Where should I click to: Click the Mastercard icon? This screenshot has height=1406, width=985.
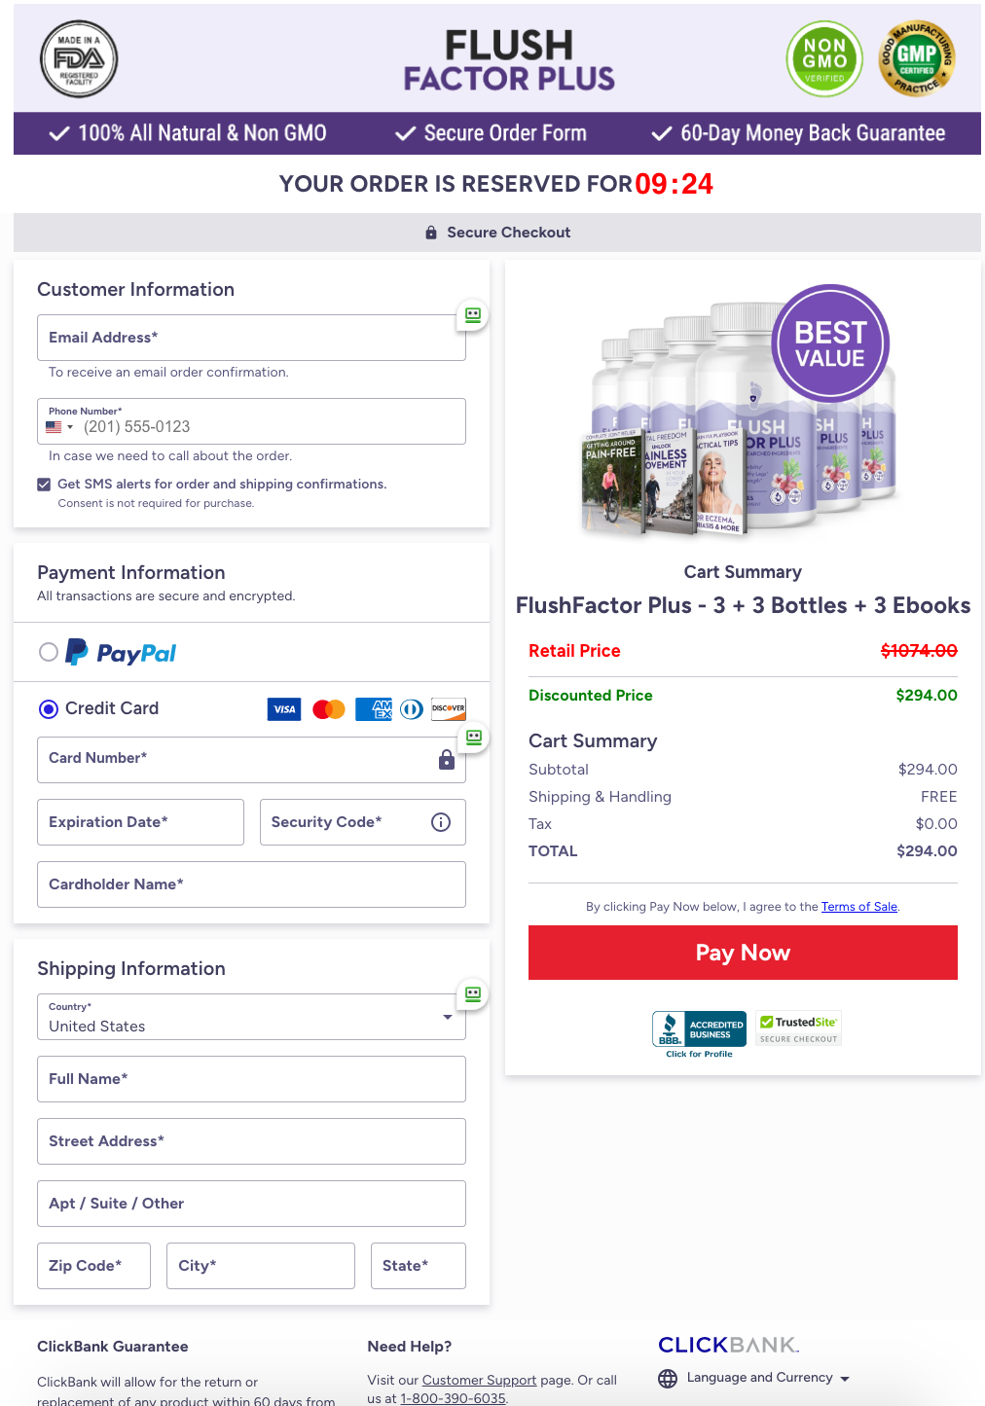[x=328, y=709]
